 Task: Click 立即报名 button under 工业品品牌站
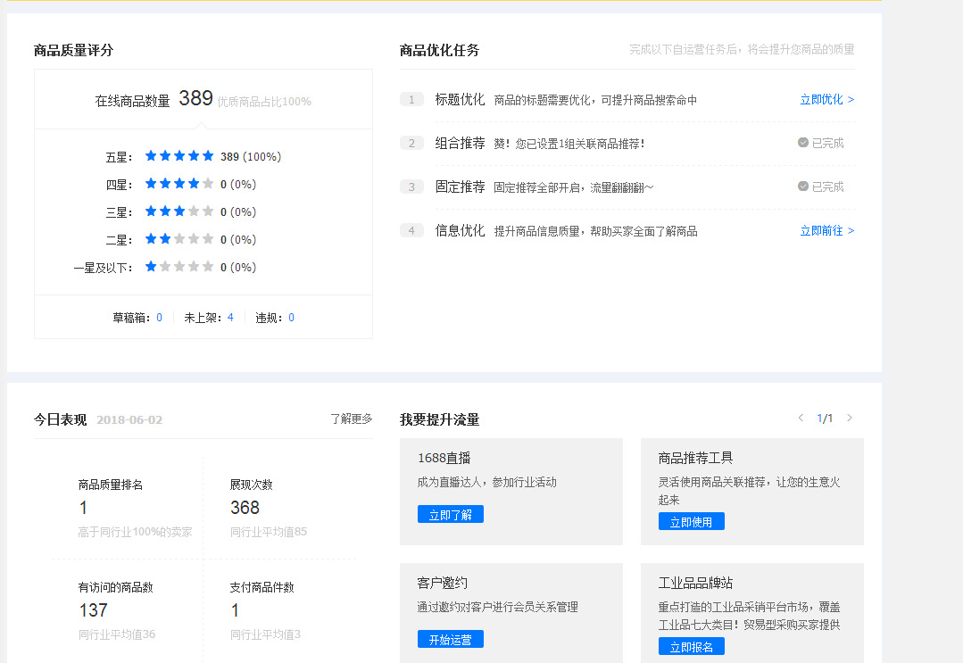691,646
